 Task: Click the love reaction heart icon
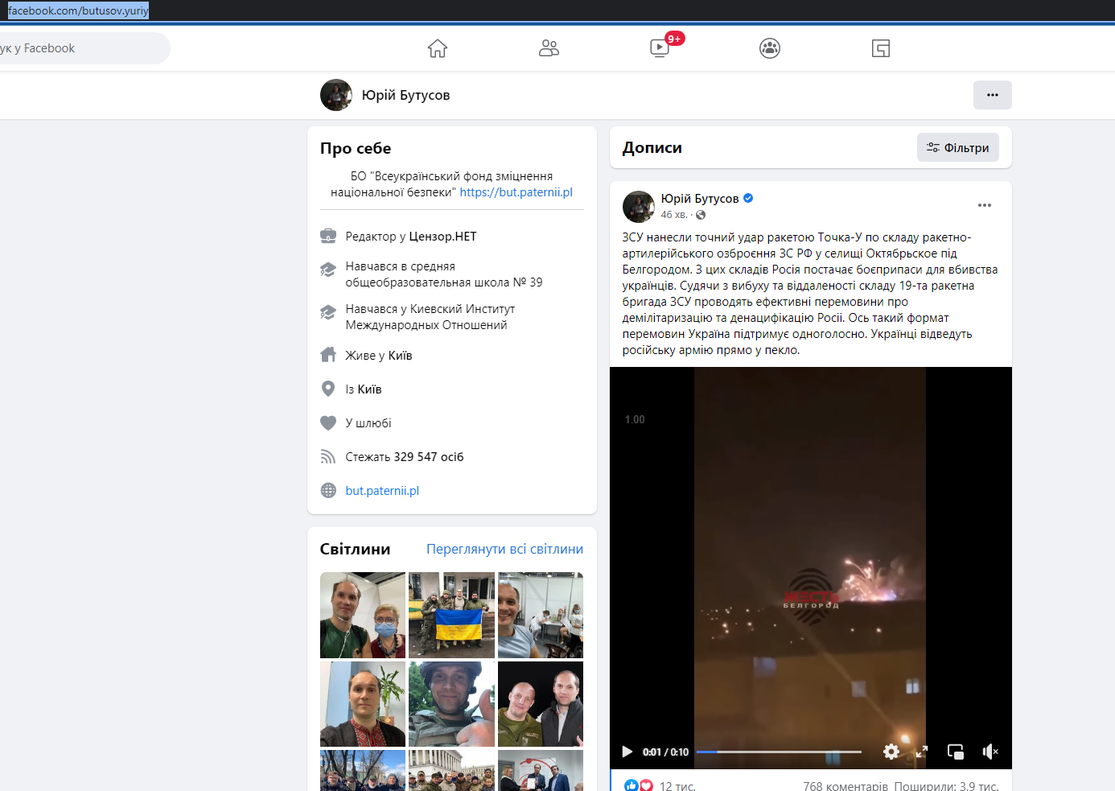(646, 786)
